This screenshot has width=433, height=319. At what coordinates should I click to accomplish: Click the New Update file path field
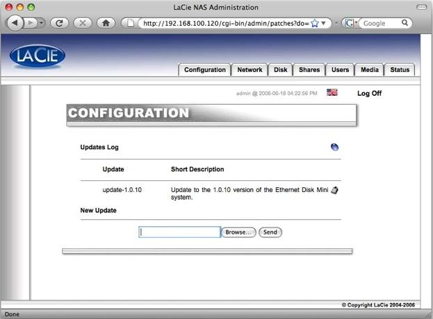179,232
